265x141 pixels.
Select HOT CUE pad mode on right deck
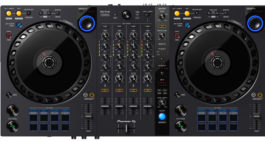[x=201, y=111]
